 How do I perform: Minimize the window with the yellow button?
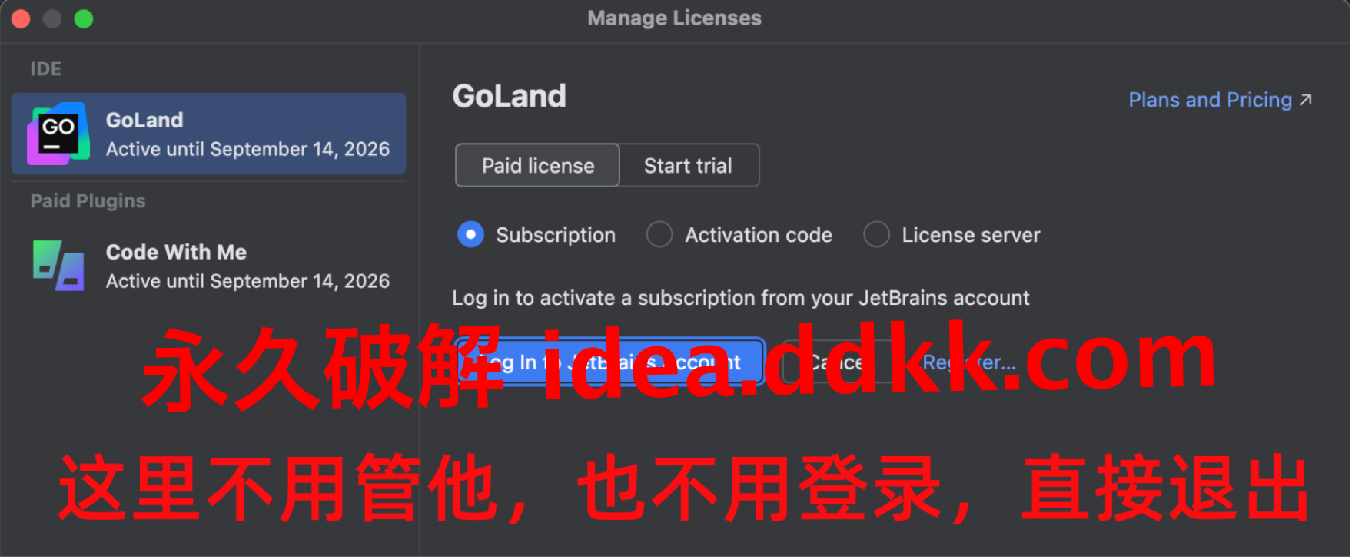pyautogui.click(x=52, y=18)
